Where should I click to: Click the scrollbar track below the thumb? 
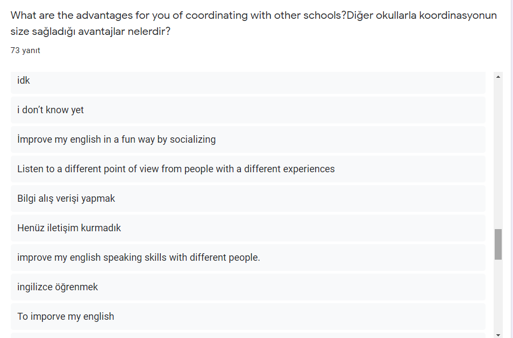click(x=498, y=295)
